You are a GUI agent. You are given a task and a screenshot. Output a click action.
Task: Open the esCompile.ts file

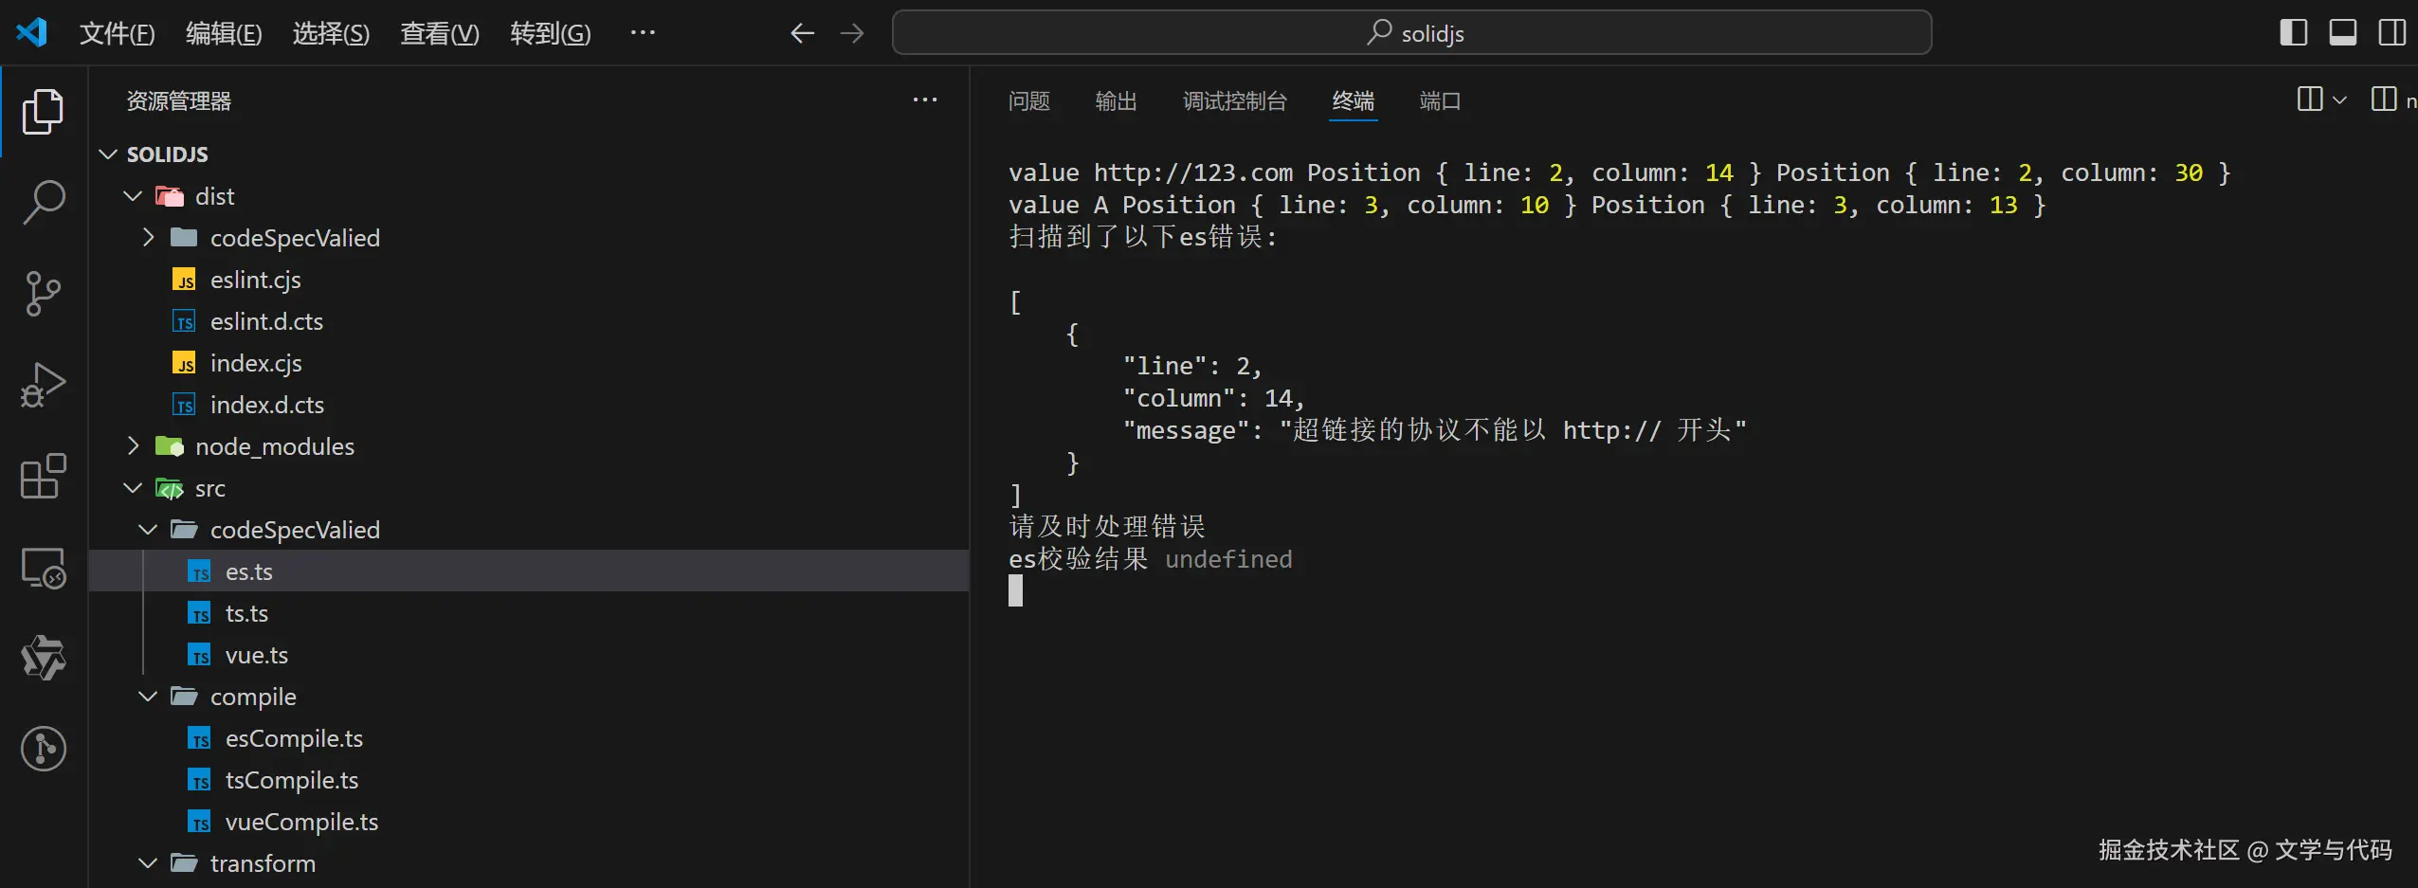[294, 738]
